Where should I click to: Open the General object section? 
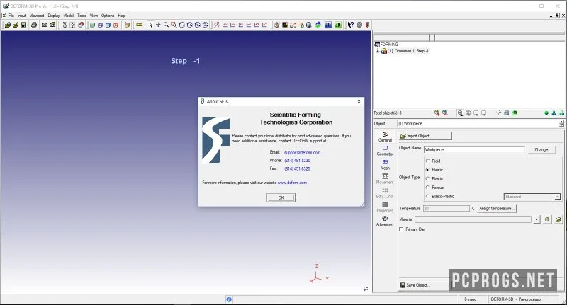pos(385,137)
